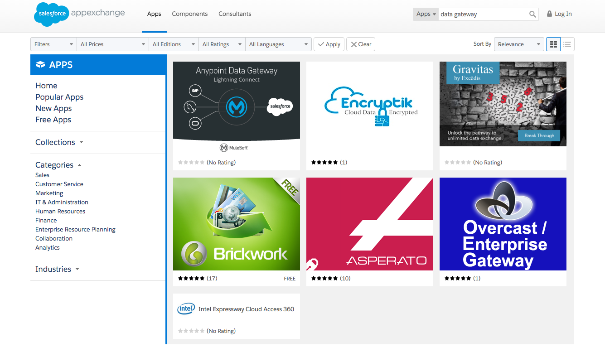Viewport: 605px width, 352px height.
Task: Click the Intel logo icon
Action: click(186, 309)
